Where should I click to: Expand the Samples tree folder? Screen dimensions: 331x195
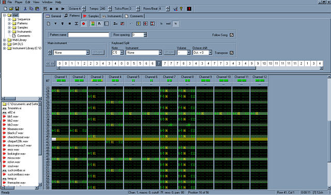9,27
